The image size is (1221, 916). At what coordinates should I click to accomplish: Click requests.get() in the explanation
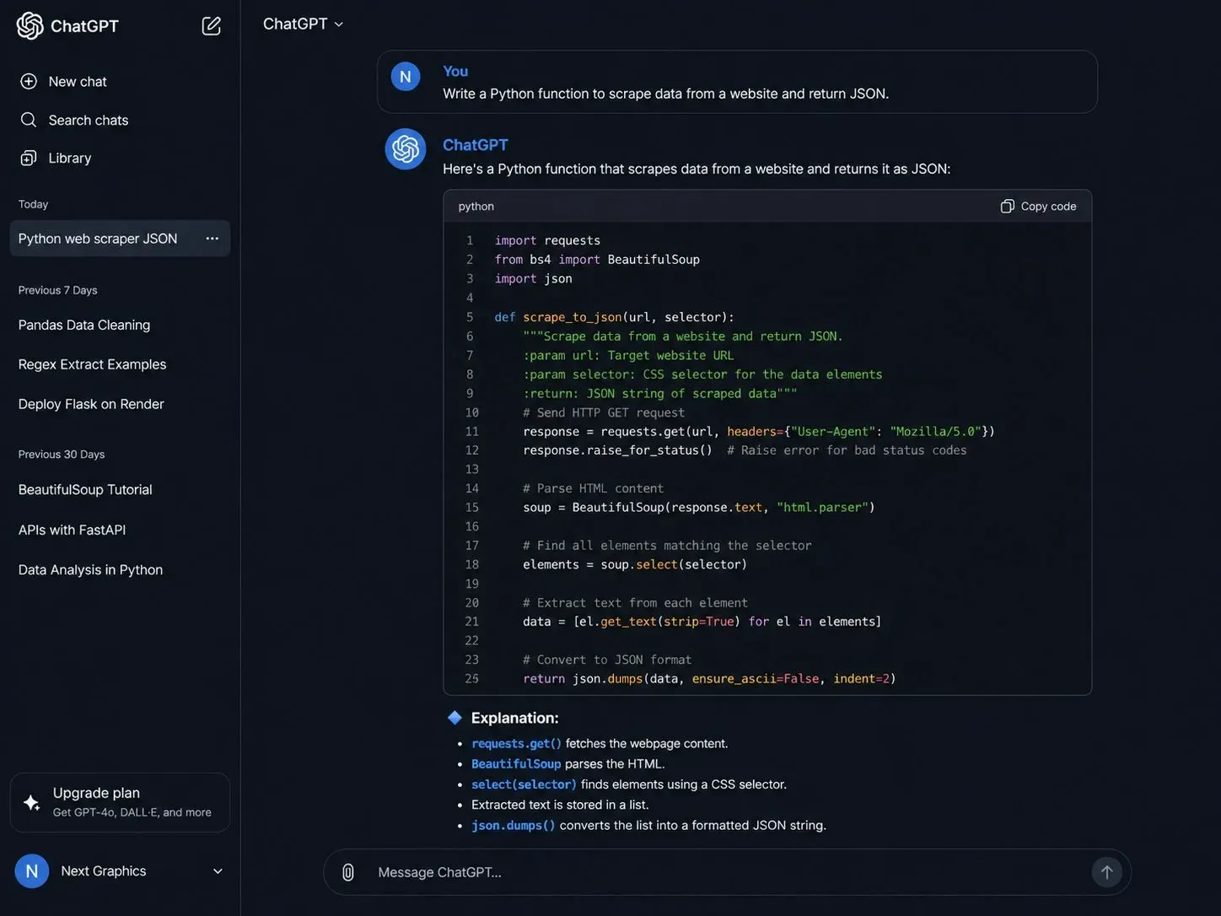click(x=516, y=743)
